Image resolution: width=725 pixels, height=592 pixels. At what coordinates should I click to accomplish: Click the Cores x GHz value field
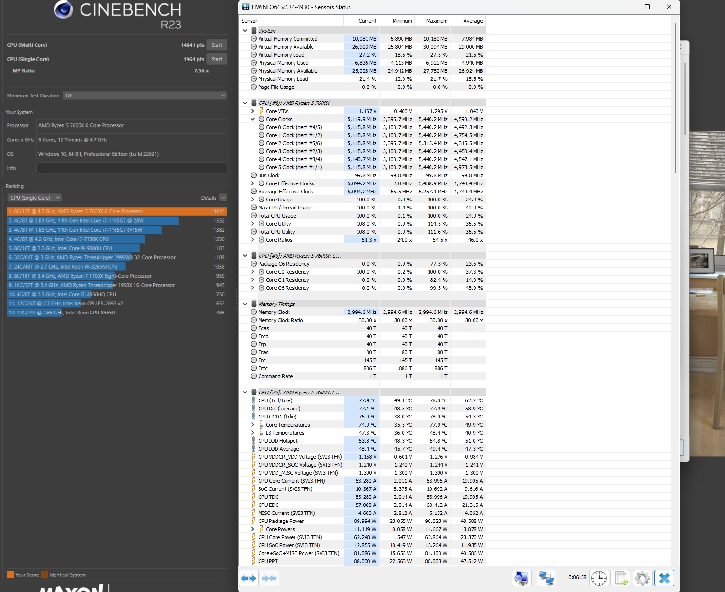point(132,139)
